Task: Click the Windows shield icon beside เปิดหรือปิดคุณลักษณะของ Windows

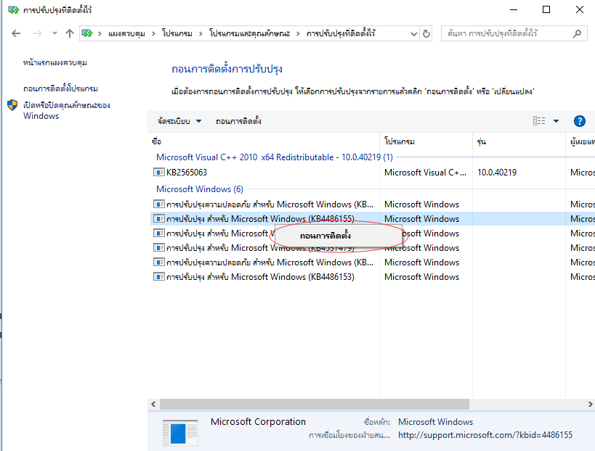Action: [12, 105]
